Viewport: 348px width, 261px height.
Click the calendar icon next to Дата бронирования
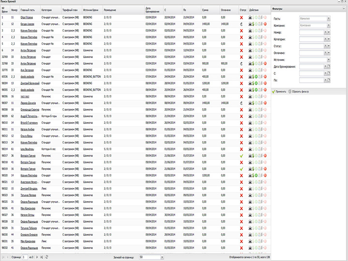tap(328, 67)
